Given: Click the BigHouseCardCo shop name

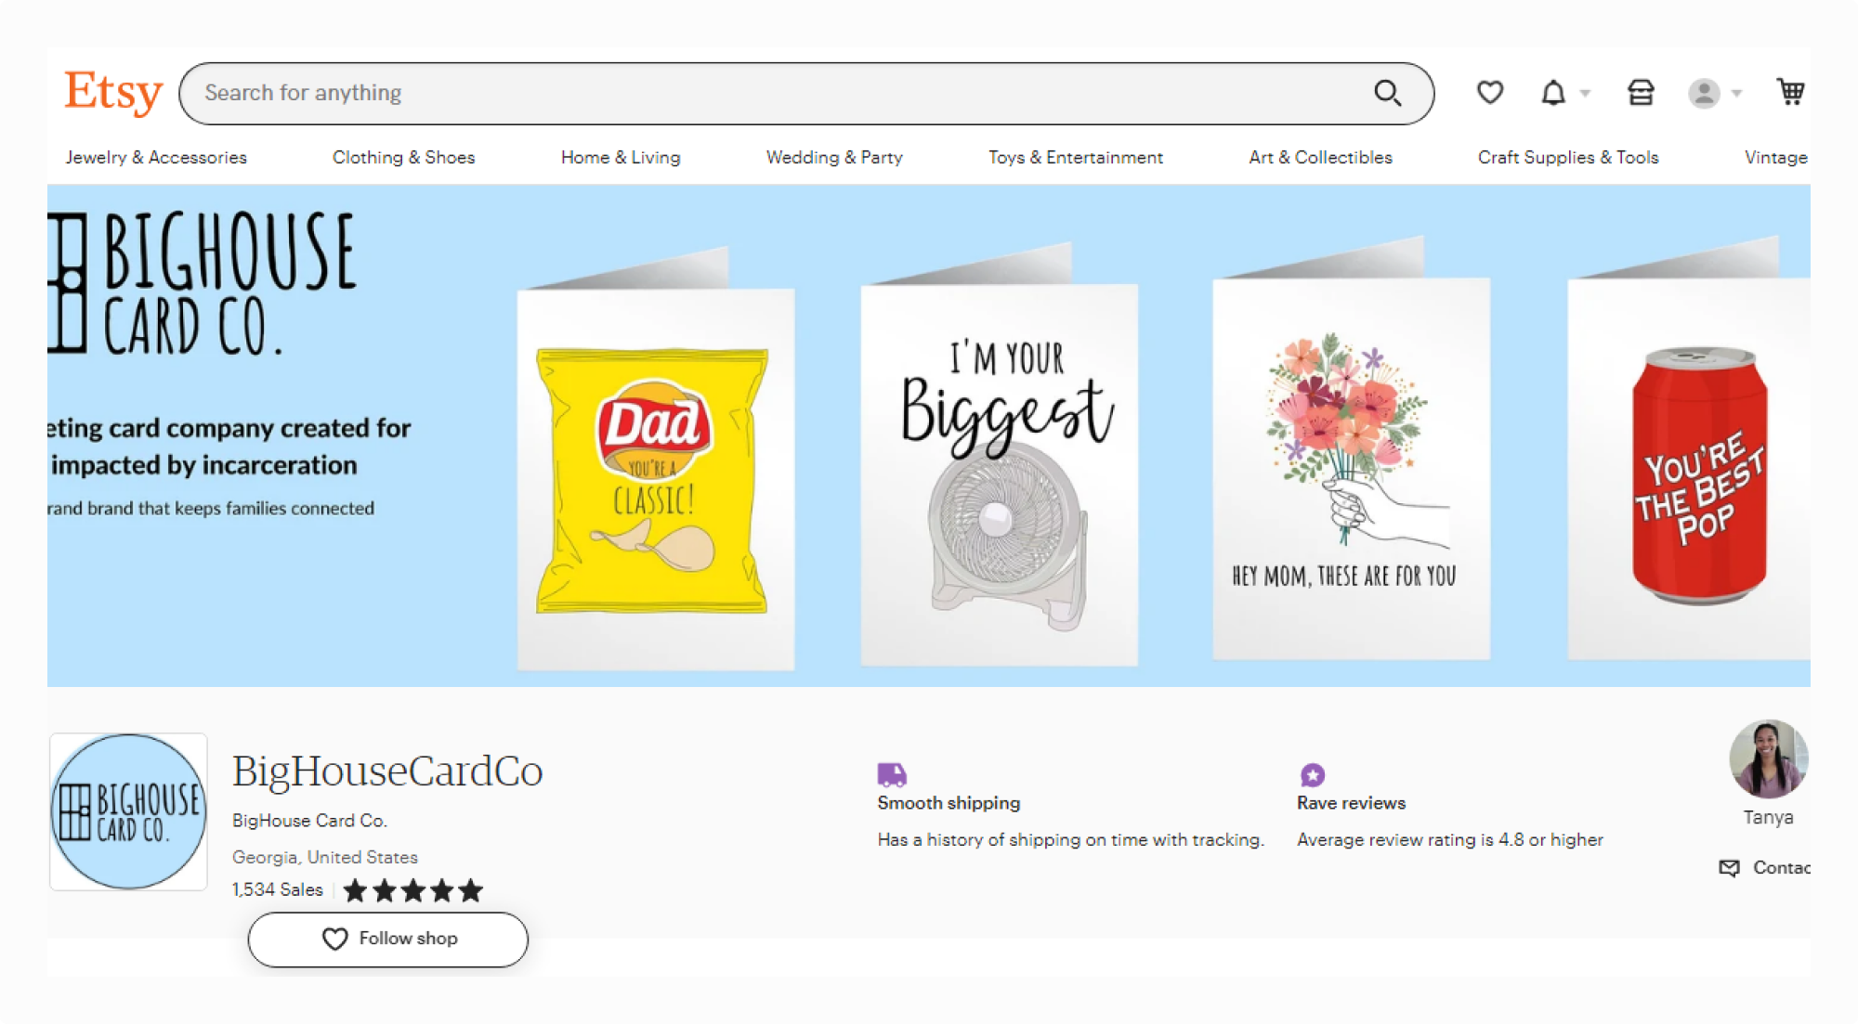Looking at the screenshot, I should click(x=387, y=771).
